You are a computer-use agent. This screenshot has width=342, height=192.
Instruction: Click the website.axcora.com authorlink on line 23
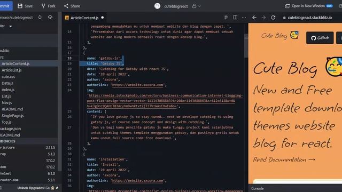(138, 85)
